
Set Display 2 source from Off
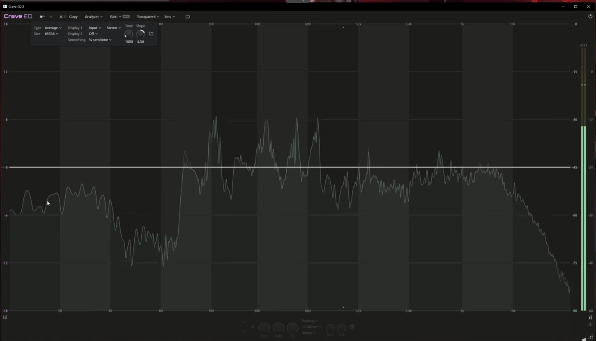pos(93,34)
